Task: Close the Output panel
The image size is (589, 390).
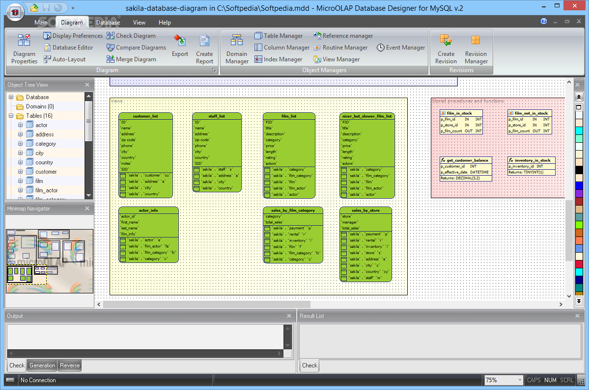Action: coord(289,316)
